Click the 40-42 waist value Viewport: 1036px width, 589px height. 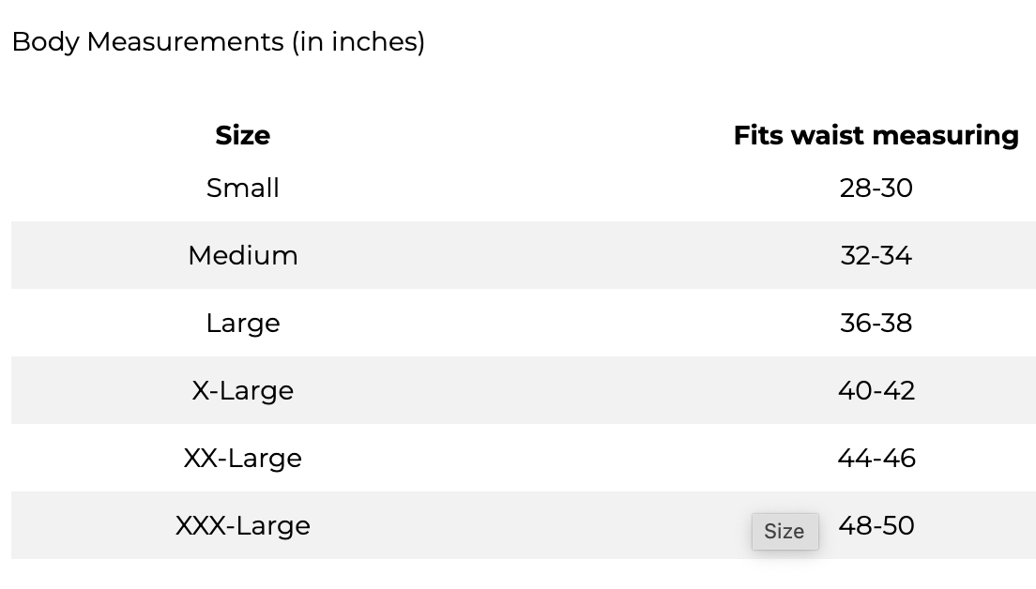click(876, 391)
